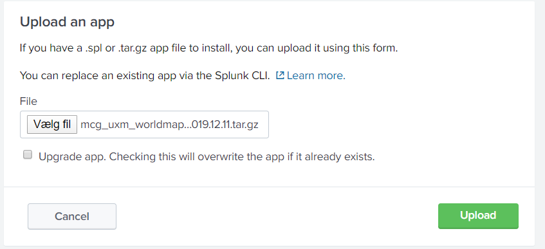Click the Upload an app heading

pos(67,22)
